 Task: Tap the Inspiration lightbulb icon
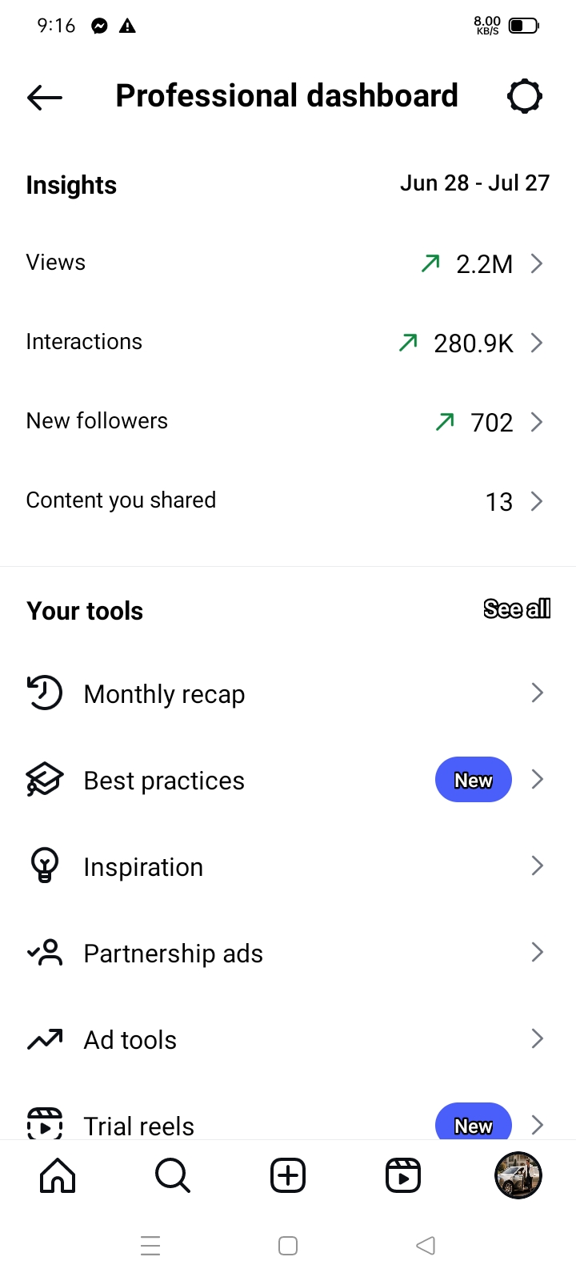[45, 865]
